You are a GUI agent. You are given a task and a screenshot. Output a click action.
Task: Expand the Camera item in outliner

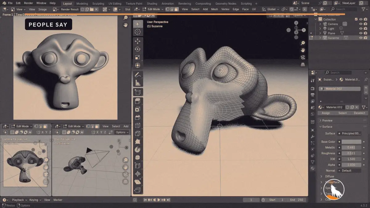click(320, 24)
